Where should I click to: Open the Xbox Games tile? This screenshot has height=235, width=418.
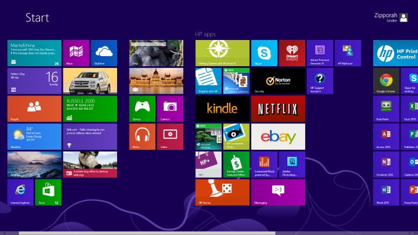tap(142, 109)
